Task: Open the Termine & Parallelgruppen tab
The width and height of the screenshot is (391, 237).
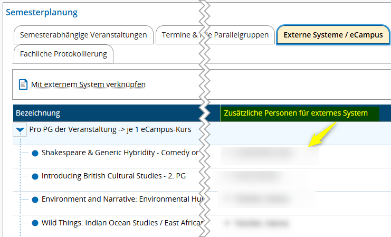Action: coord(215,35)
